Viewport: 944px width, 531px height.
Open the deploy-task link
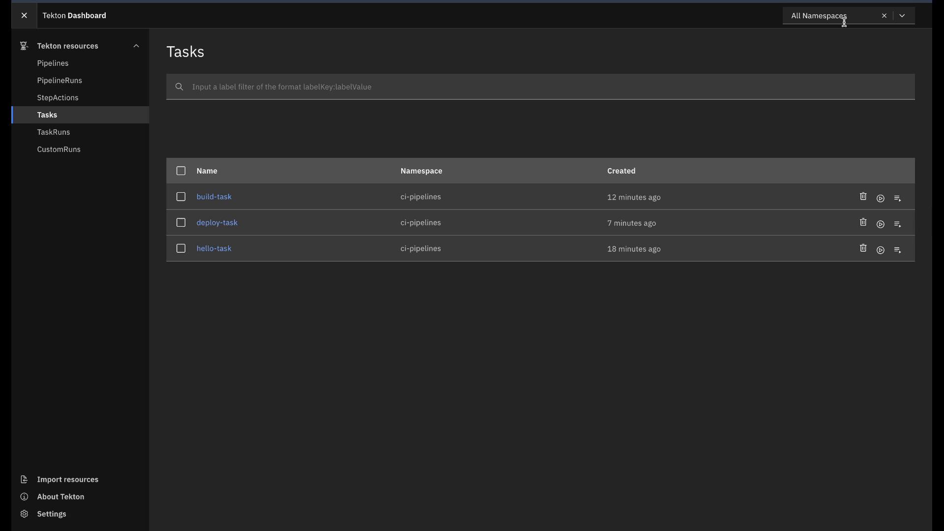coord(217,223)
